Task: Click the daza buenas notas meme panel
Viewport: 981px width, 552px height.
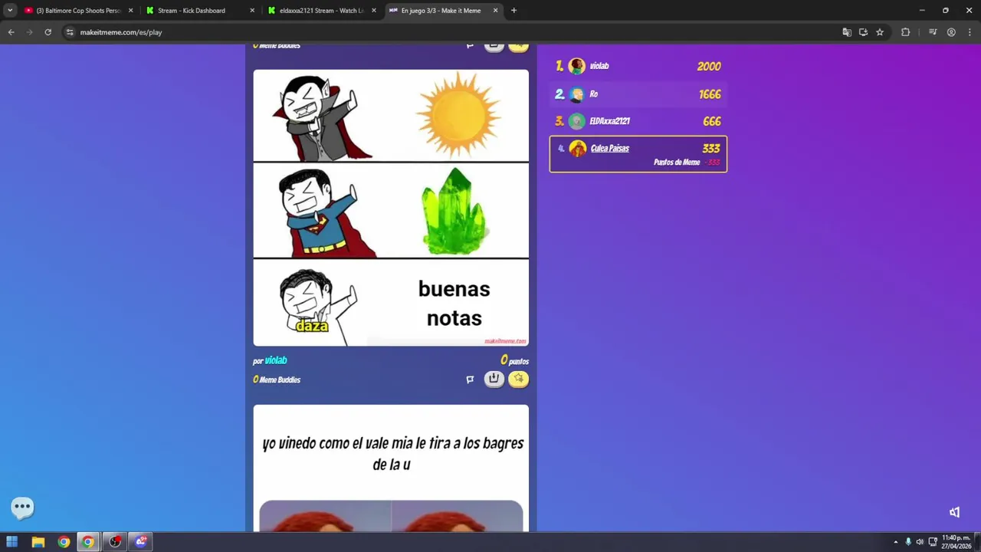Action: [391, 303]
